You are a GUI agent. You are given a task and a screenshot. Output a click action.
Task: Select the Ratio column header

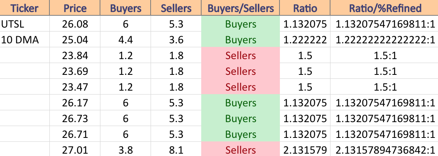point(305,8)
